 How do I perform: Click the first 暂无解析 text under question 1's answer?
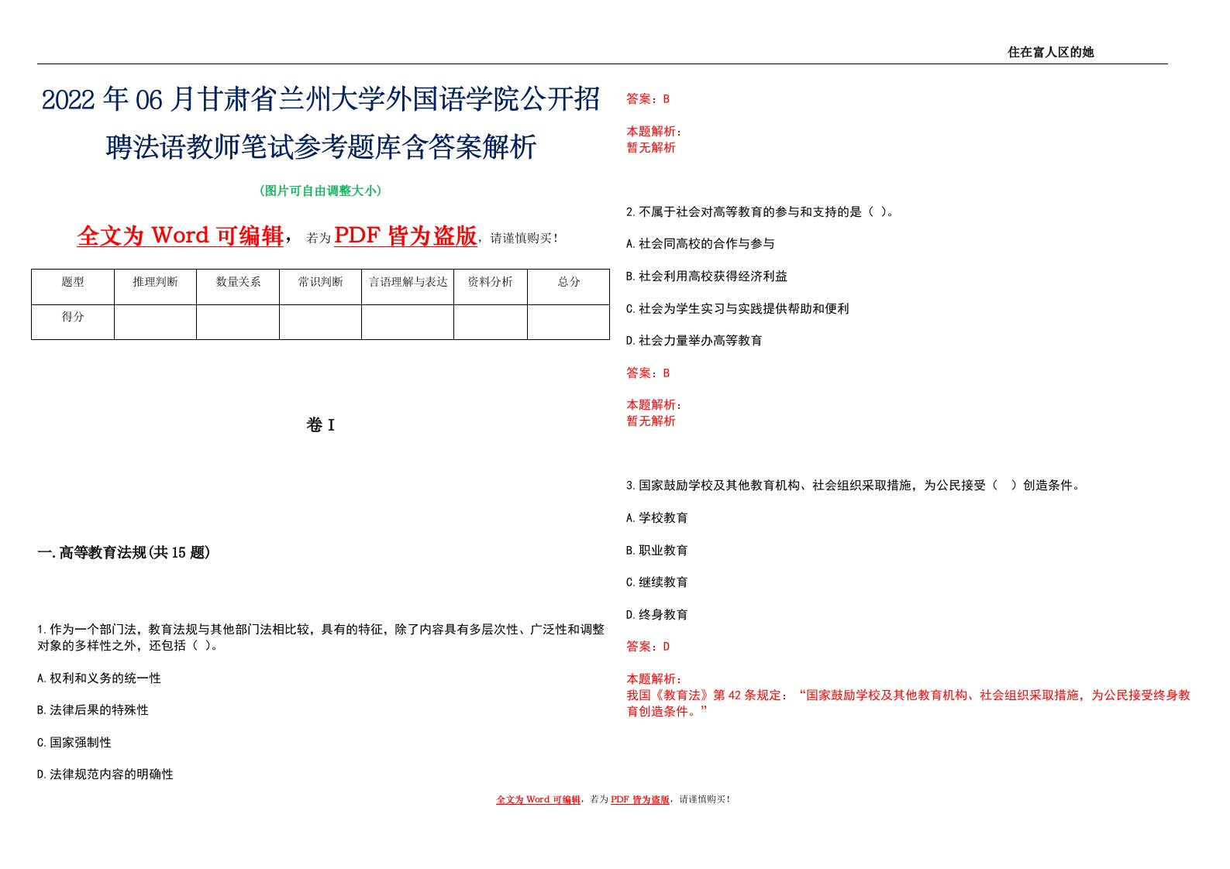coord(651,147)
